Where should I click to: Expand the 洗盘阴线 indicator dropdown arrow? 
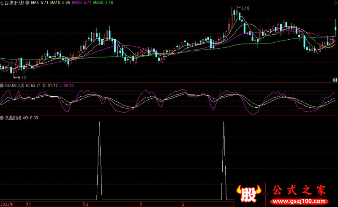pyautogui.click(x=3, y=118)
